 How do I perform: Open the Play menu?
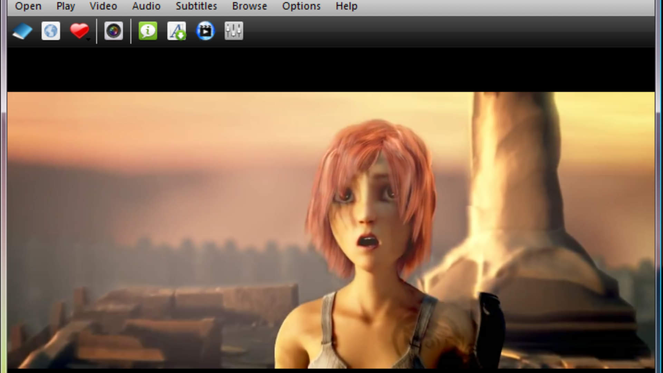click(x=65, y=6)
